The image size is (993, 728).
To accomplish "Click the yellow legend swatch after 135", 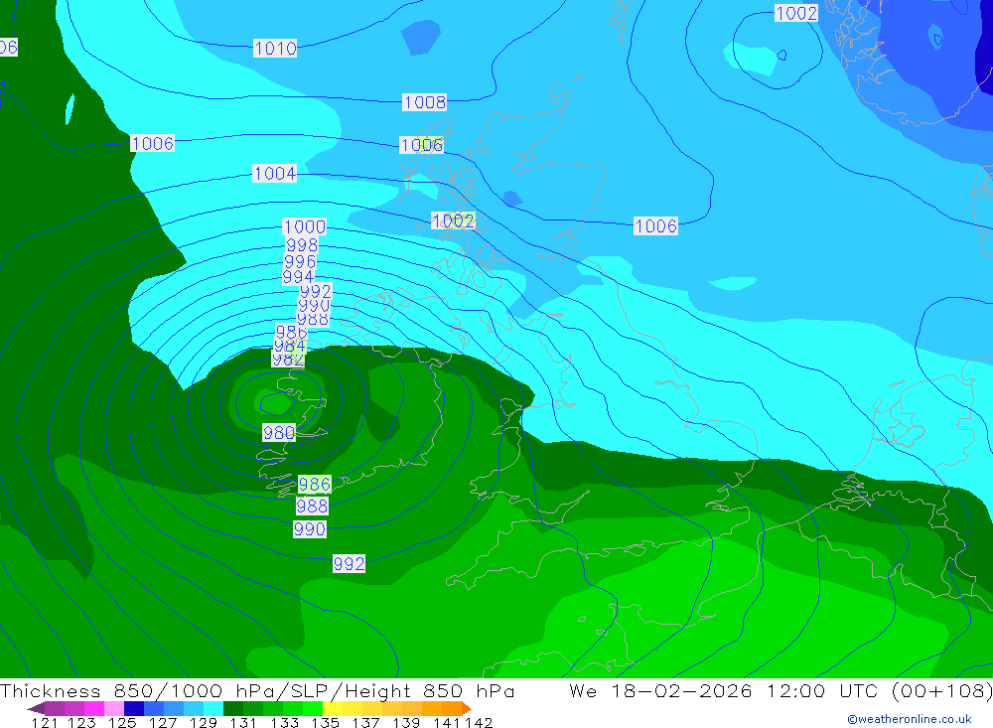I will (333, 708).
